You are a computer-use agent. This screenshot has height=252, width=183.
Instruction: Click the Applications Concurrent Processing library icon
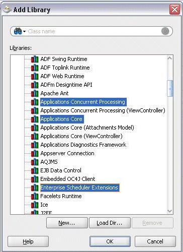35,102
